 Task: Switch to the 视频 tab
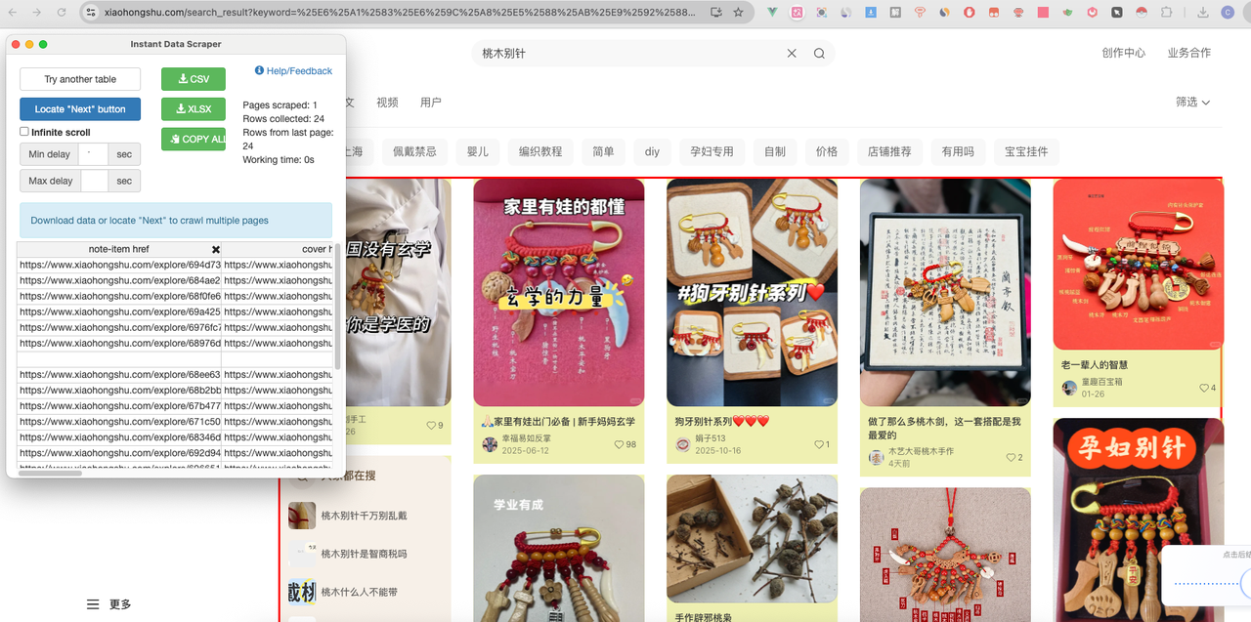point(387,102)
